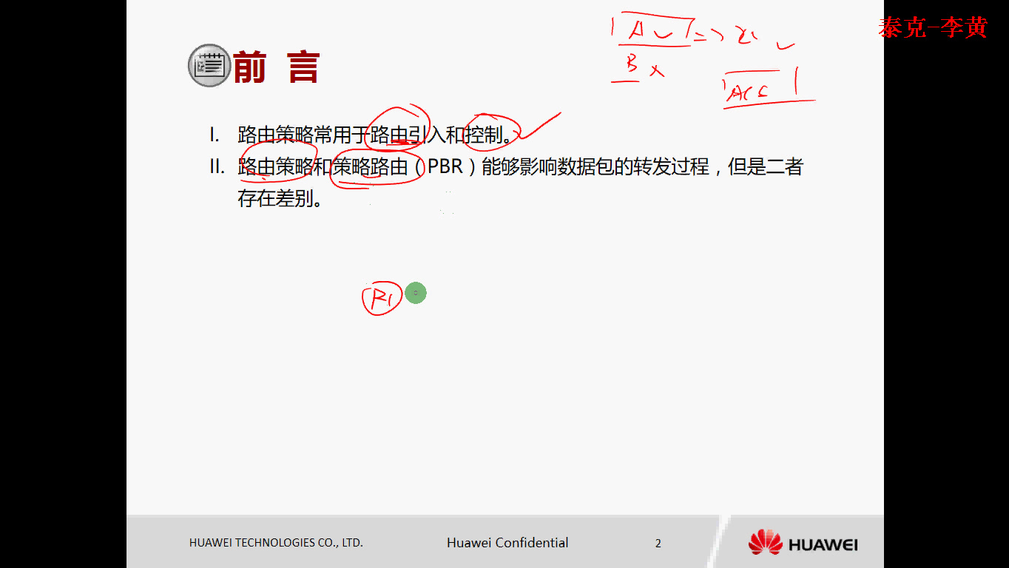Click the 前言 slide title

(x=276, y=67)
